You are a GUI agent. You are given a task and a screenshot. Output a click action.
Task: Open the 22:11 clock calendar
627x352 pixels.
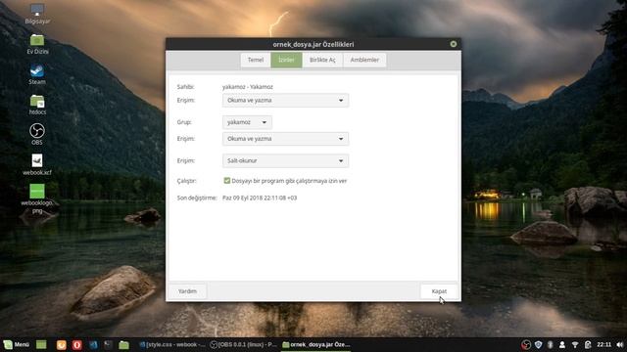(x=603, y=344)
